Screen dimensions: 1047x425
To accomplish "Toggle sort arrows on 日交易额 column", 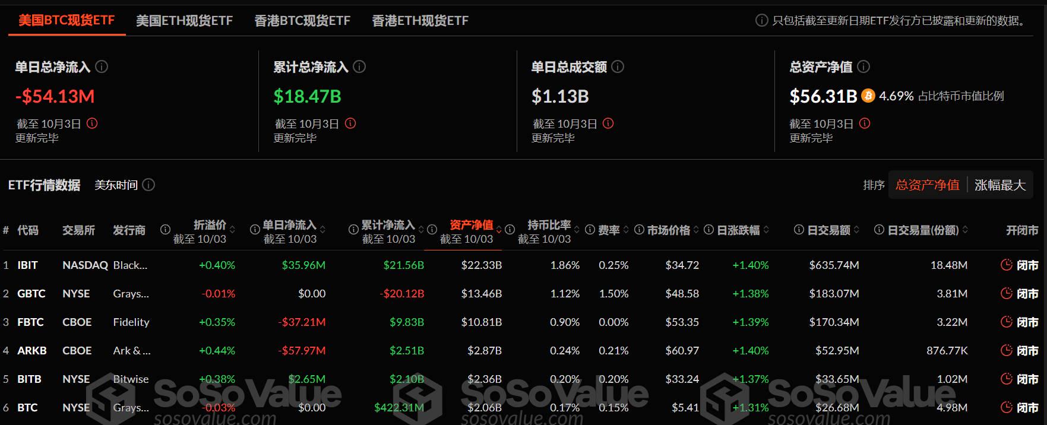I will [x=856, y=230].
